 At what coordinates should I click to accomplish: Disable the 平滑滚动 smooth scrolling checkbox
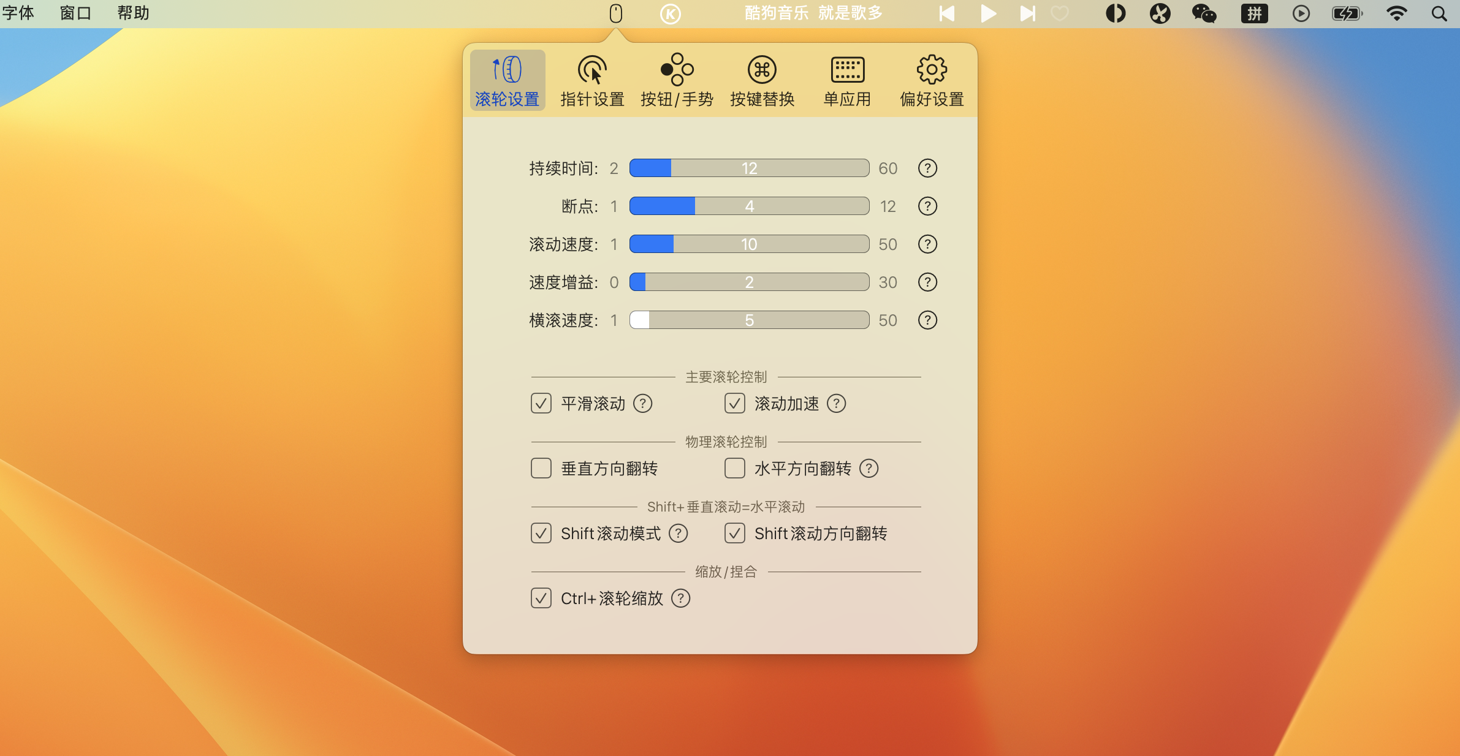point(541,404)
